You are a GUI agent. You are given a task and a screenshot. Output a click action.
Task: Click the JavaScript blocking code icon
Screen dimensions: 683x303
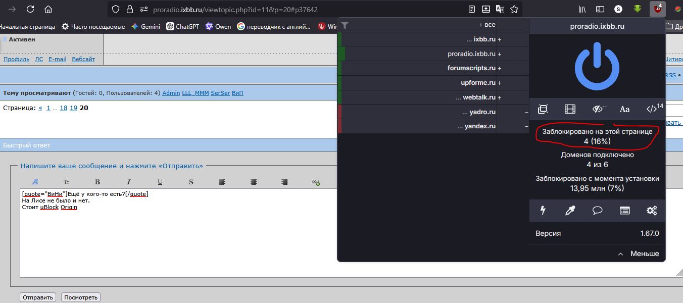pyautogui.click(x=652, y=109)
